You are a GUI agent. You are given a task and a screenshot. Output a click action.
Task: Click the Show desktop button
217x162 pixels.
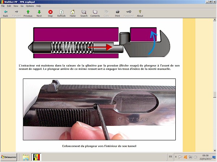214,157
